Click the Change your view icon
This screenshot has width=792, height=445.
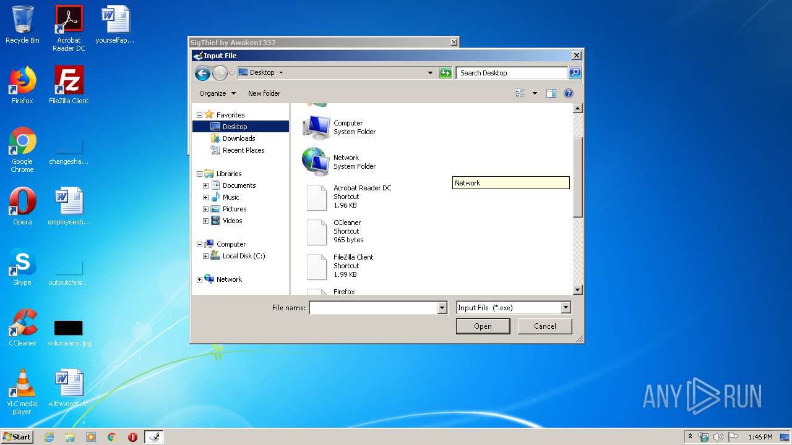point(520,93)
